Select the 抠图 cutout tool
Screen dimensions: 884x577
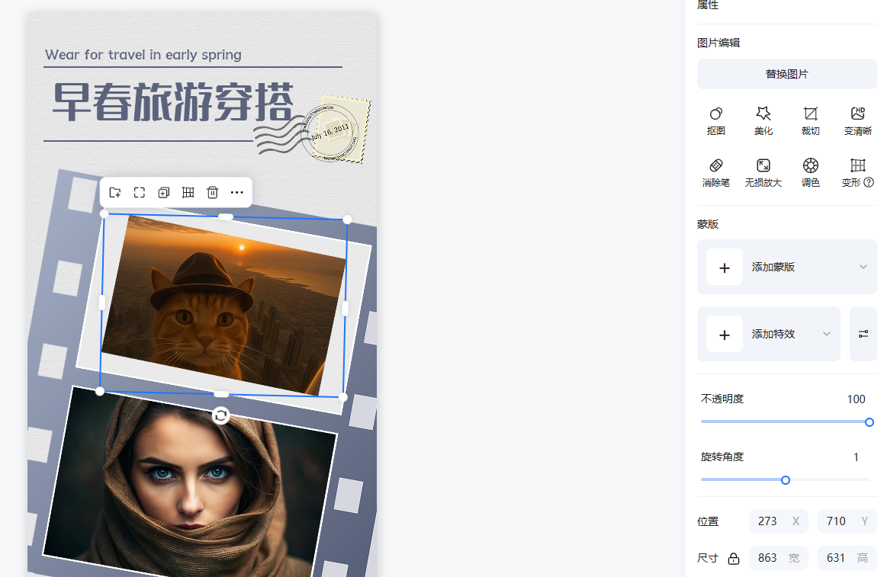pyautogui.click(x=716, y=121)
